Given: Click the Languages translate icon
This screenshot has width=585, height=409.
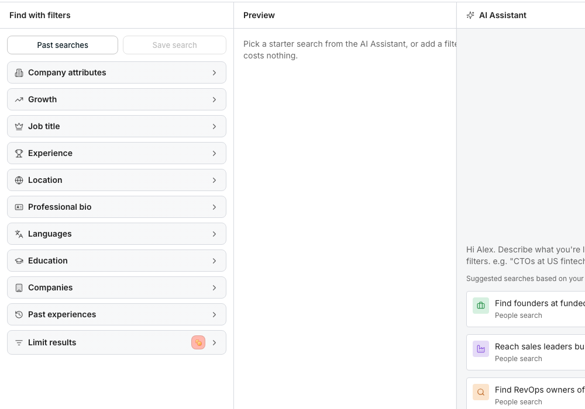Looking at the screenshot, I should tap(19, 234).
